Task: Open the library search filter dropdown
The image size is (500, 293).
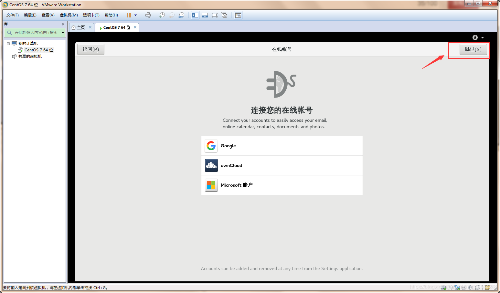Action: point(63,33)
